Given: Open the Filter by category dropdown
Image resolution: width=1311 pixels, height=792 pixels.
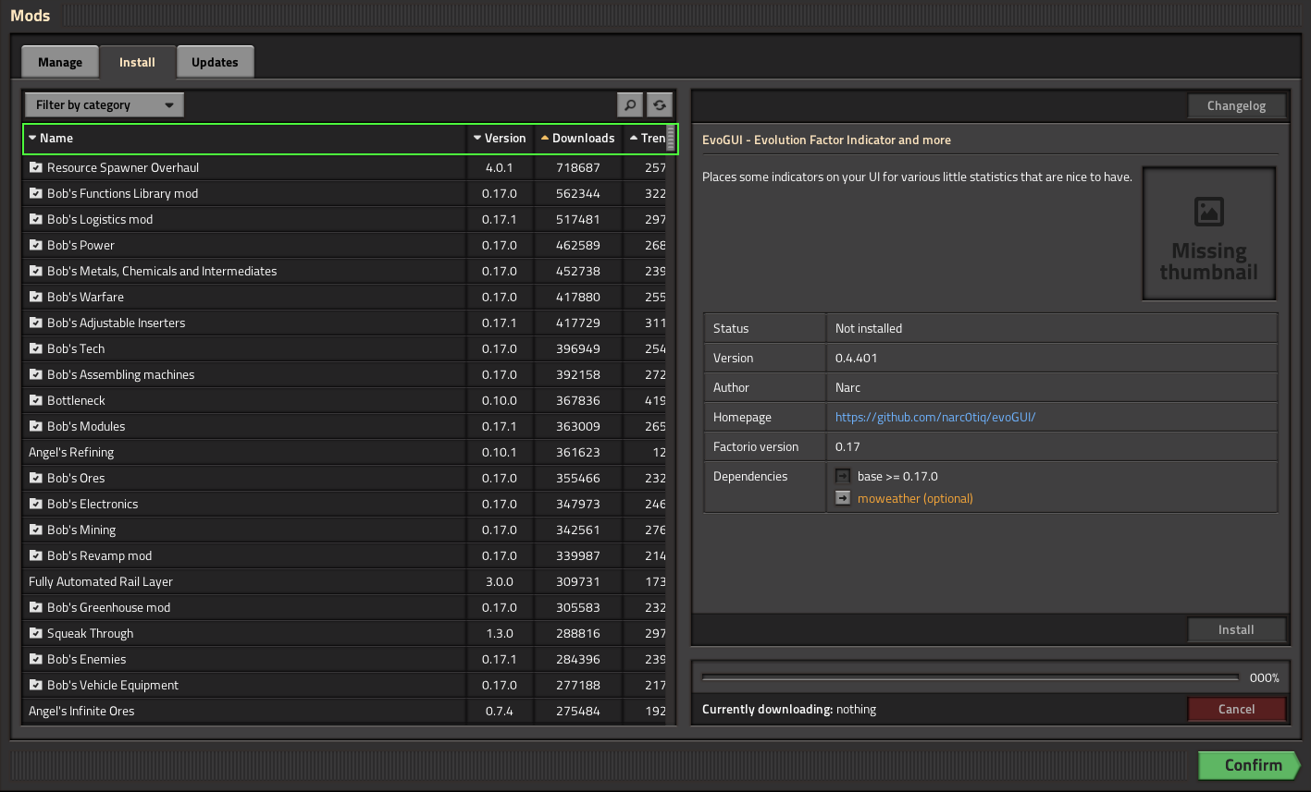Looking at the screenshot, I should point(105,104).
